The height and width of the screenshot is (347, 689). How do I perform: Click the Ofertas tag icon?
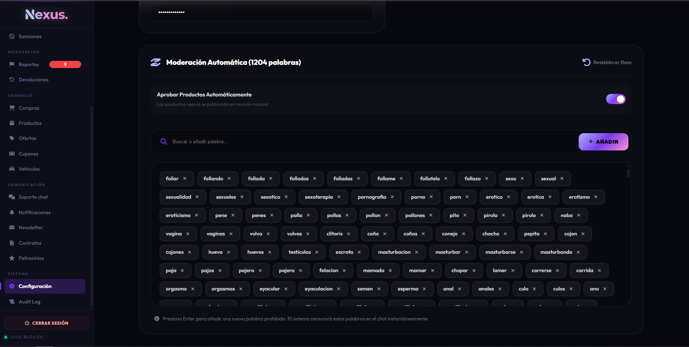tap(12, 138)
